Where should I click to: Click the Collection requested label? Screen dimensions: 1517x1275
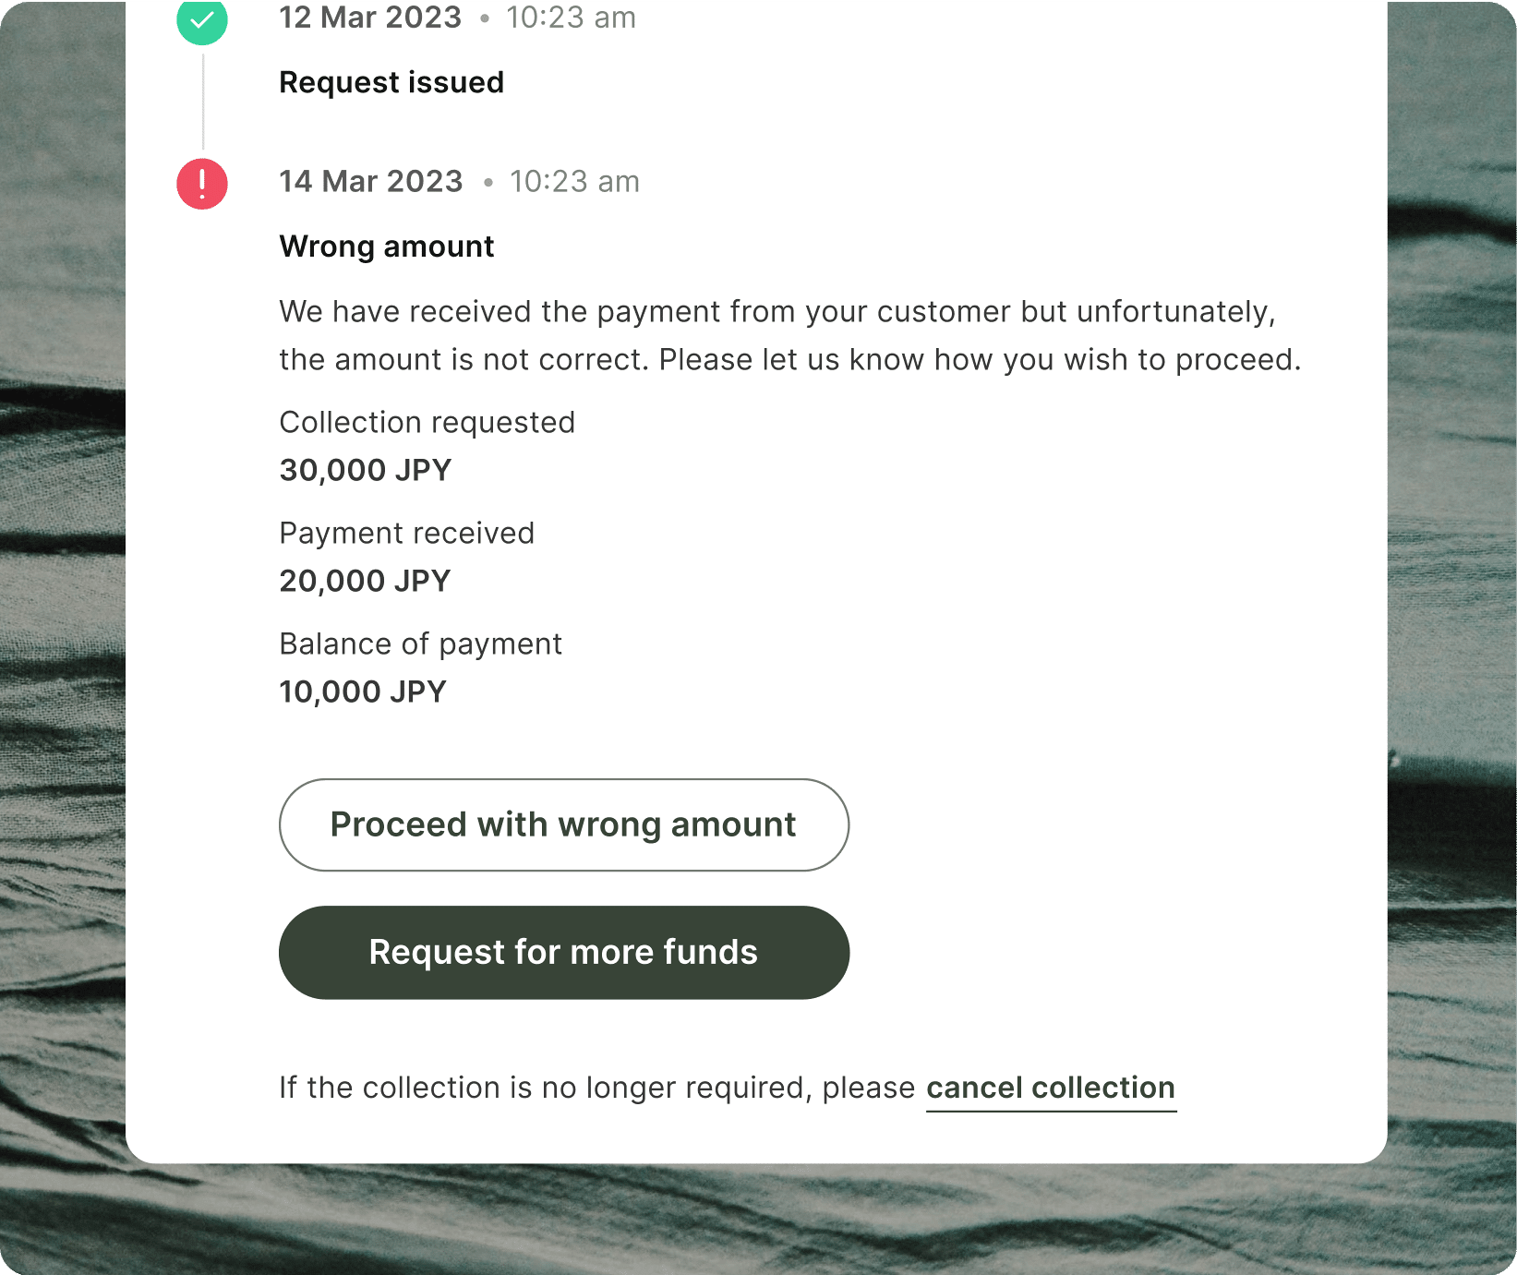coord(427,422)
